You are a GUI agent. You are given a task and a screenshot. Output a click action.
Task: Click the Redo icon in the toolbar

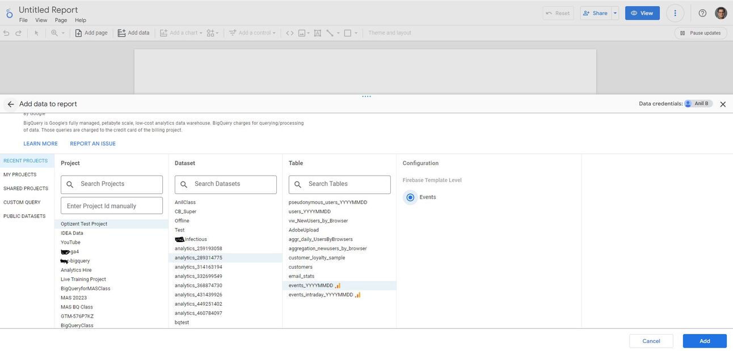pos(17,32)
